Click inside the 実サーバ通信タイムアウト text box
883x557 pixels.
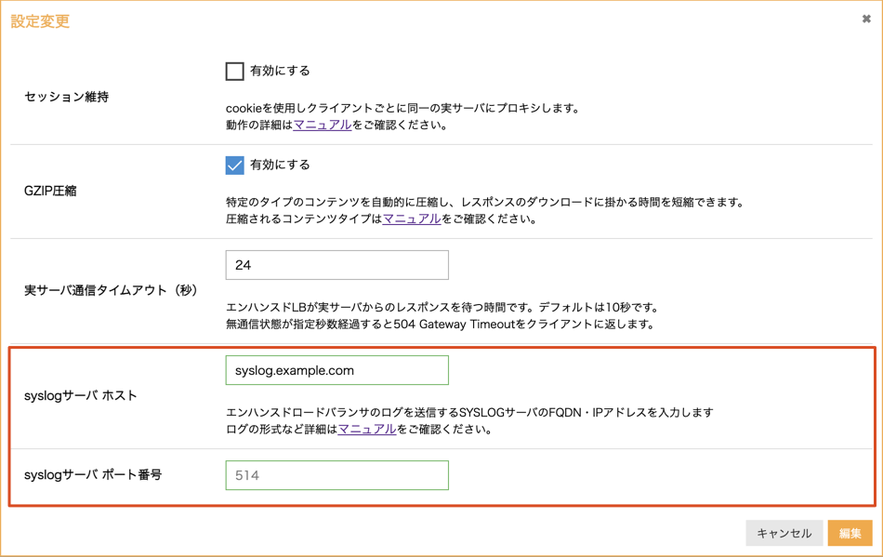(336, 265)
